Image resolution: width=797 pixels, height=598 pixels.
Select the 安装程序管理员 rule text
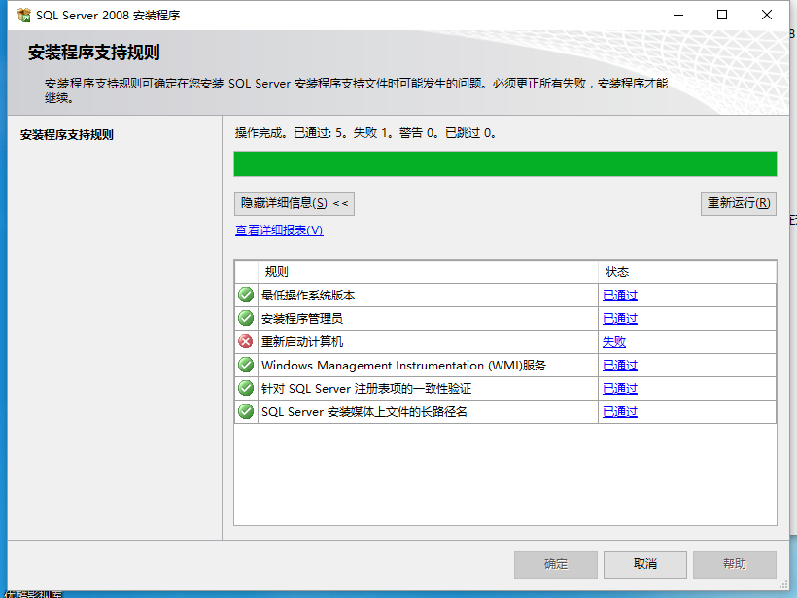(x=302, y=318)
